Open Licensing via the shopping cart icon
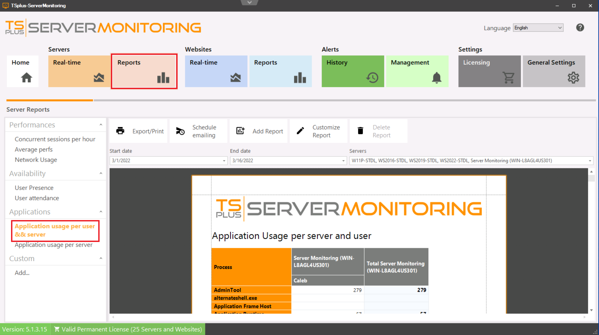The height and width of the screenshot is (335, 599). tap(509, 77)
